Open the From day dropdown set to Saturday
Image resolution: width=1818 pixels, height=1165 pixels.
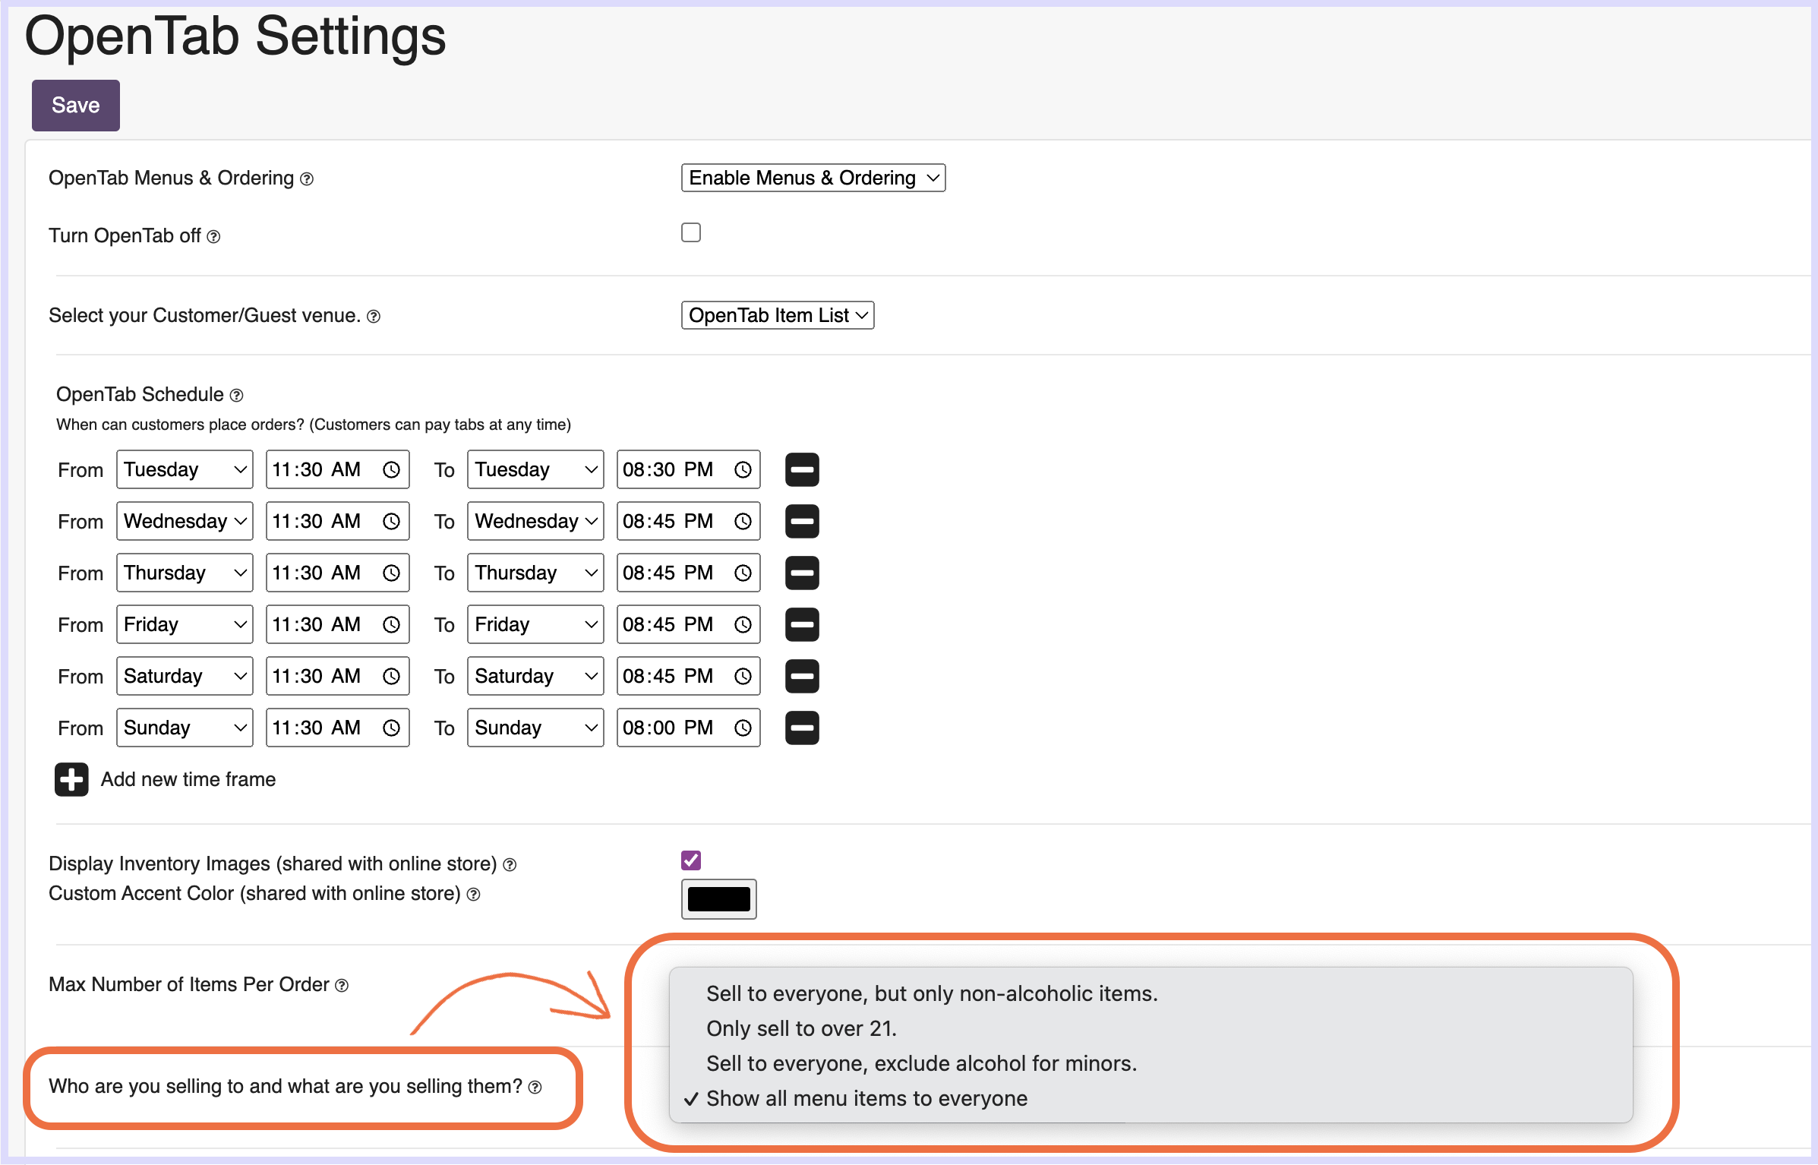point(185,676)
